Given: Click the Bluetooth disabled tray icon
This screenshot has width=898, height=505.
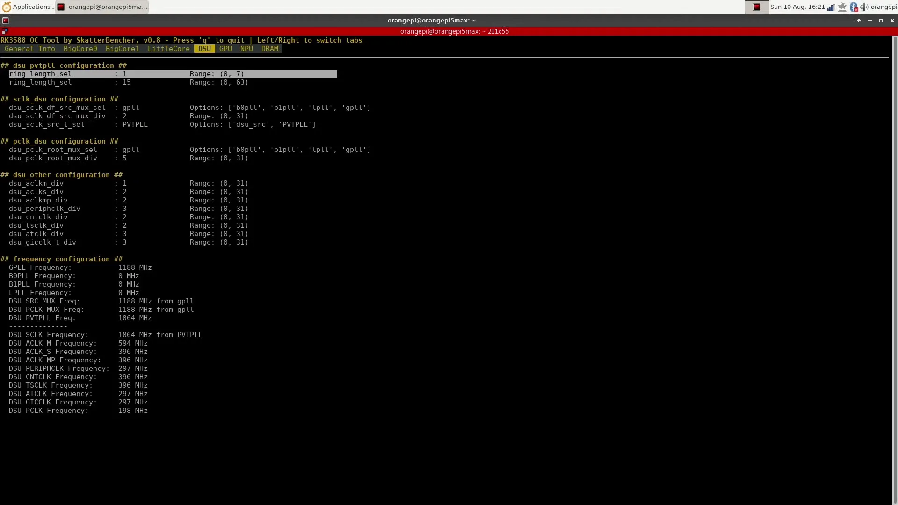Looking at the screenshot, I should tap(854, 7).
